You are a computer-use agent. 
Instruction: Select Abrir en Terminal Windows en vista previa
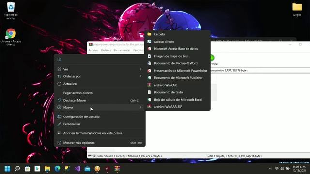tap(100, 133)
